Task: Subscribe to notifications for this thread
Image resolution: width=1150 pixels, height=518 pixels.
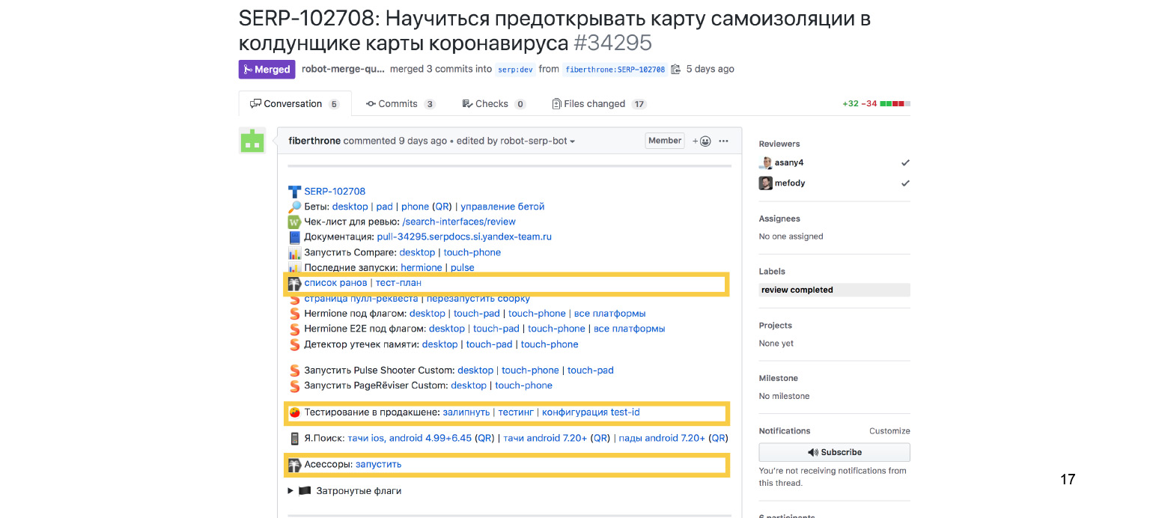Action: 833,452
